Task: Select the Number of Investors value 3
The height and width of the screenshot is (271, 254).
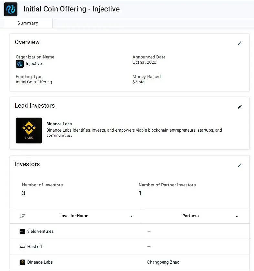Action: coord(24,193)
